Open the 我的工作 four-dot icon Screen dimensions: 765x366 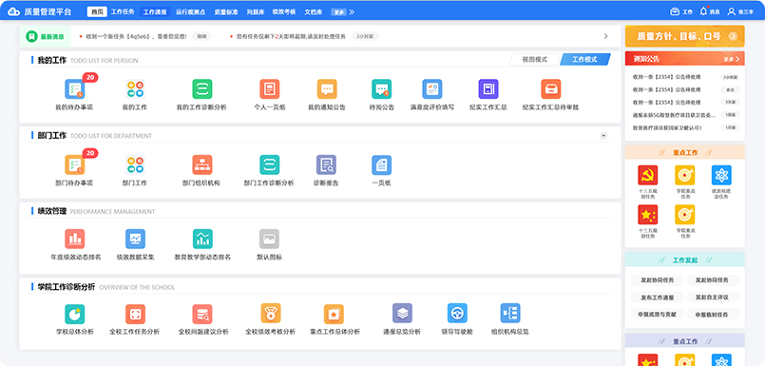click(135, 89)
